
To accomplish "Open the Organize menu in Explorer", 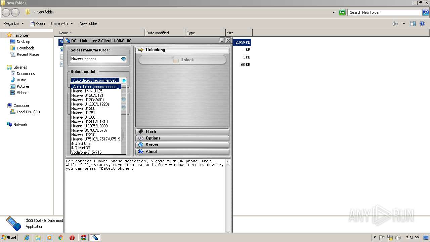I will (x=14, y=24).
